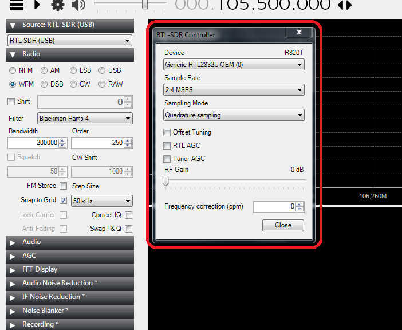Enable FM Stereo checkbox
The height and width of the screenshot is (330, 402).
64,186
